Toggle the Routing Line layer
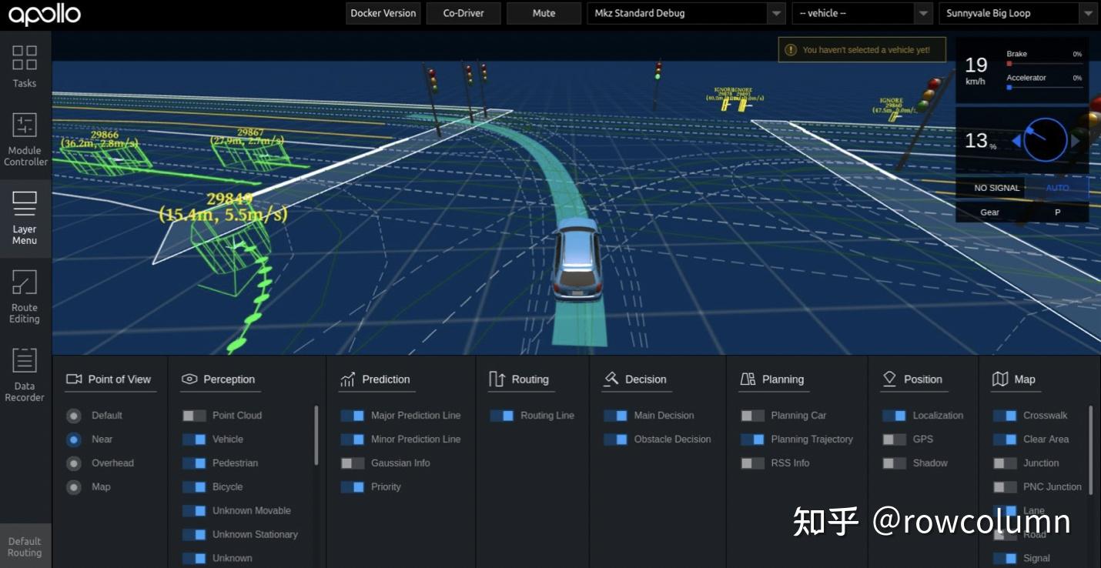The width and height of the screenshot is (1101, 568). (x=502, y=416)
